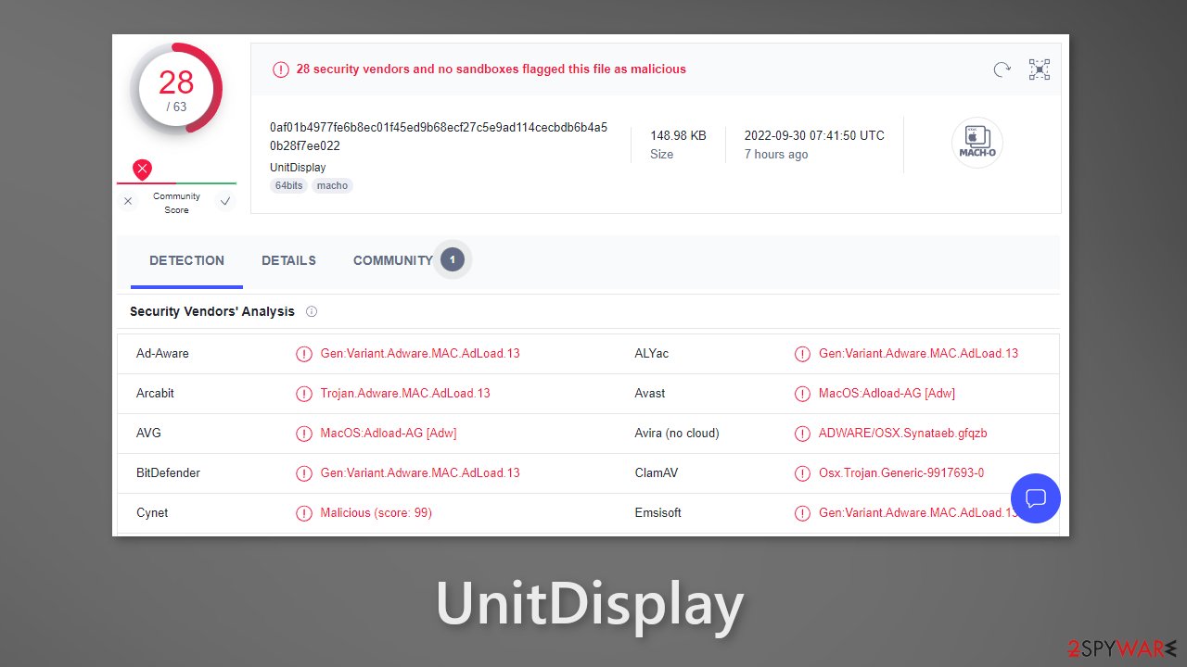Click the red malicious badge under the score circle
The width and height of the screenshot is (1187, 667).
142,170
